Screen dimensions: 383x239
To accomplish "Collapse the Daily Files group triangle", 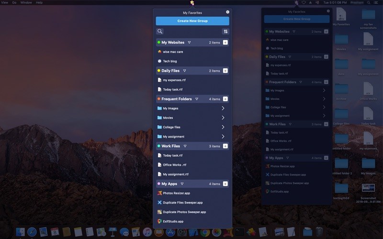I will 184,71.
